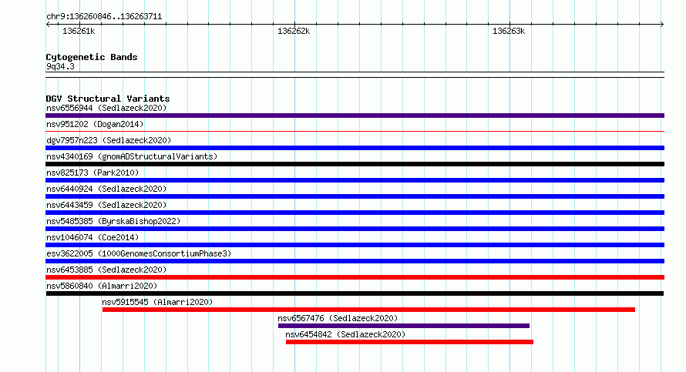Open variant dgv7957n223 (Sedlazeck2020) label

pyautogui.click(x=109, y=140)
